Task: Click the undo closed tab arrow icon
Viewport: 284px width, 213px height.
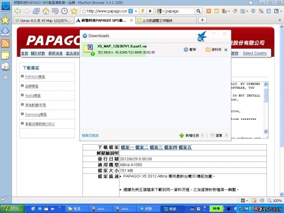Action: pyautogui.click(x=55, y=11)
